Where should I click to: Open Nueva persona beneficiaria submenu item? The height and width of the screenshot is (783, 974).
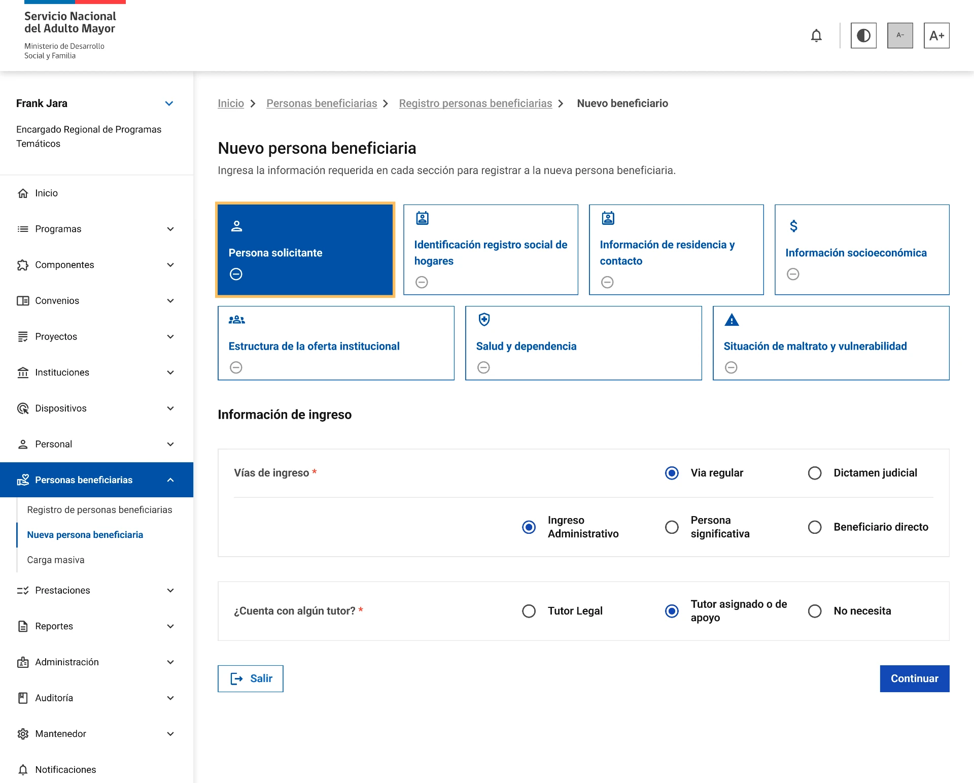(x=85, y=535)
